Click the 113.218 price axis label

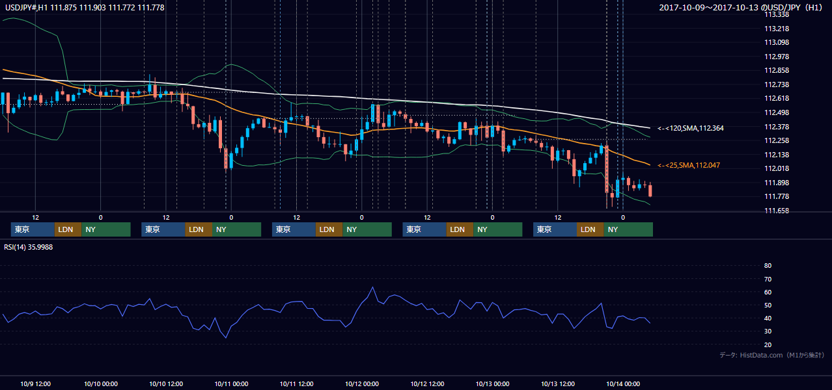777,29
